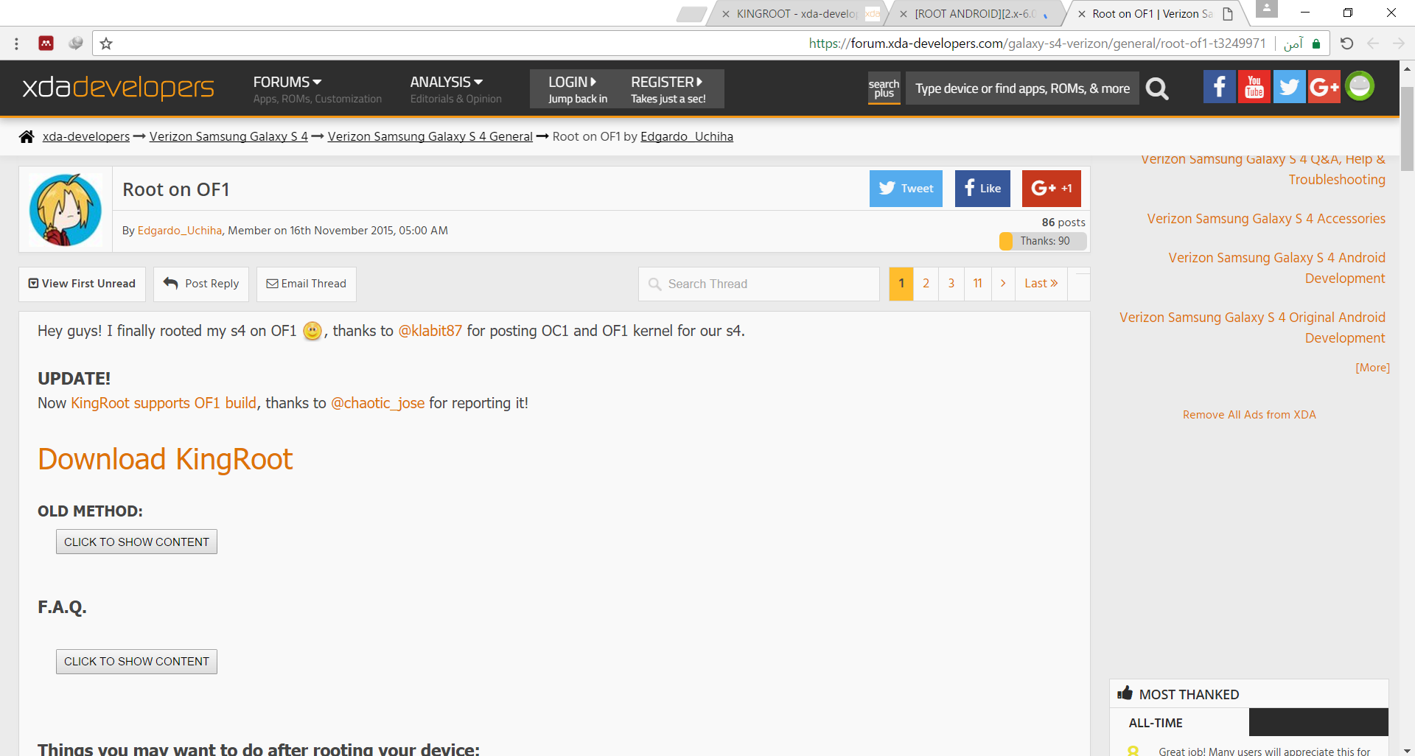Image resolution: width=1415 pixels, height=756 pixels.
Task: Jump to Last page
Action: 1041,284
